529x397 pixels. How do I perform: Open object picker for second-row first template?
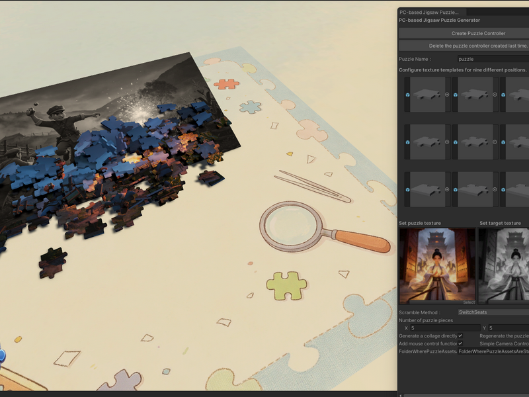(x=448, y=142)
